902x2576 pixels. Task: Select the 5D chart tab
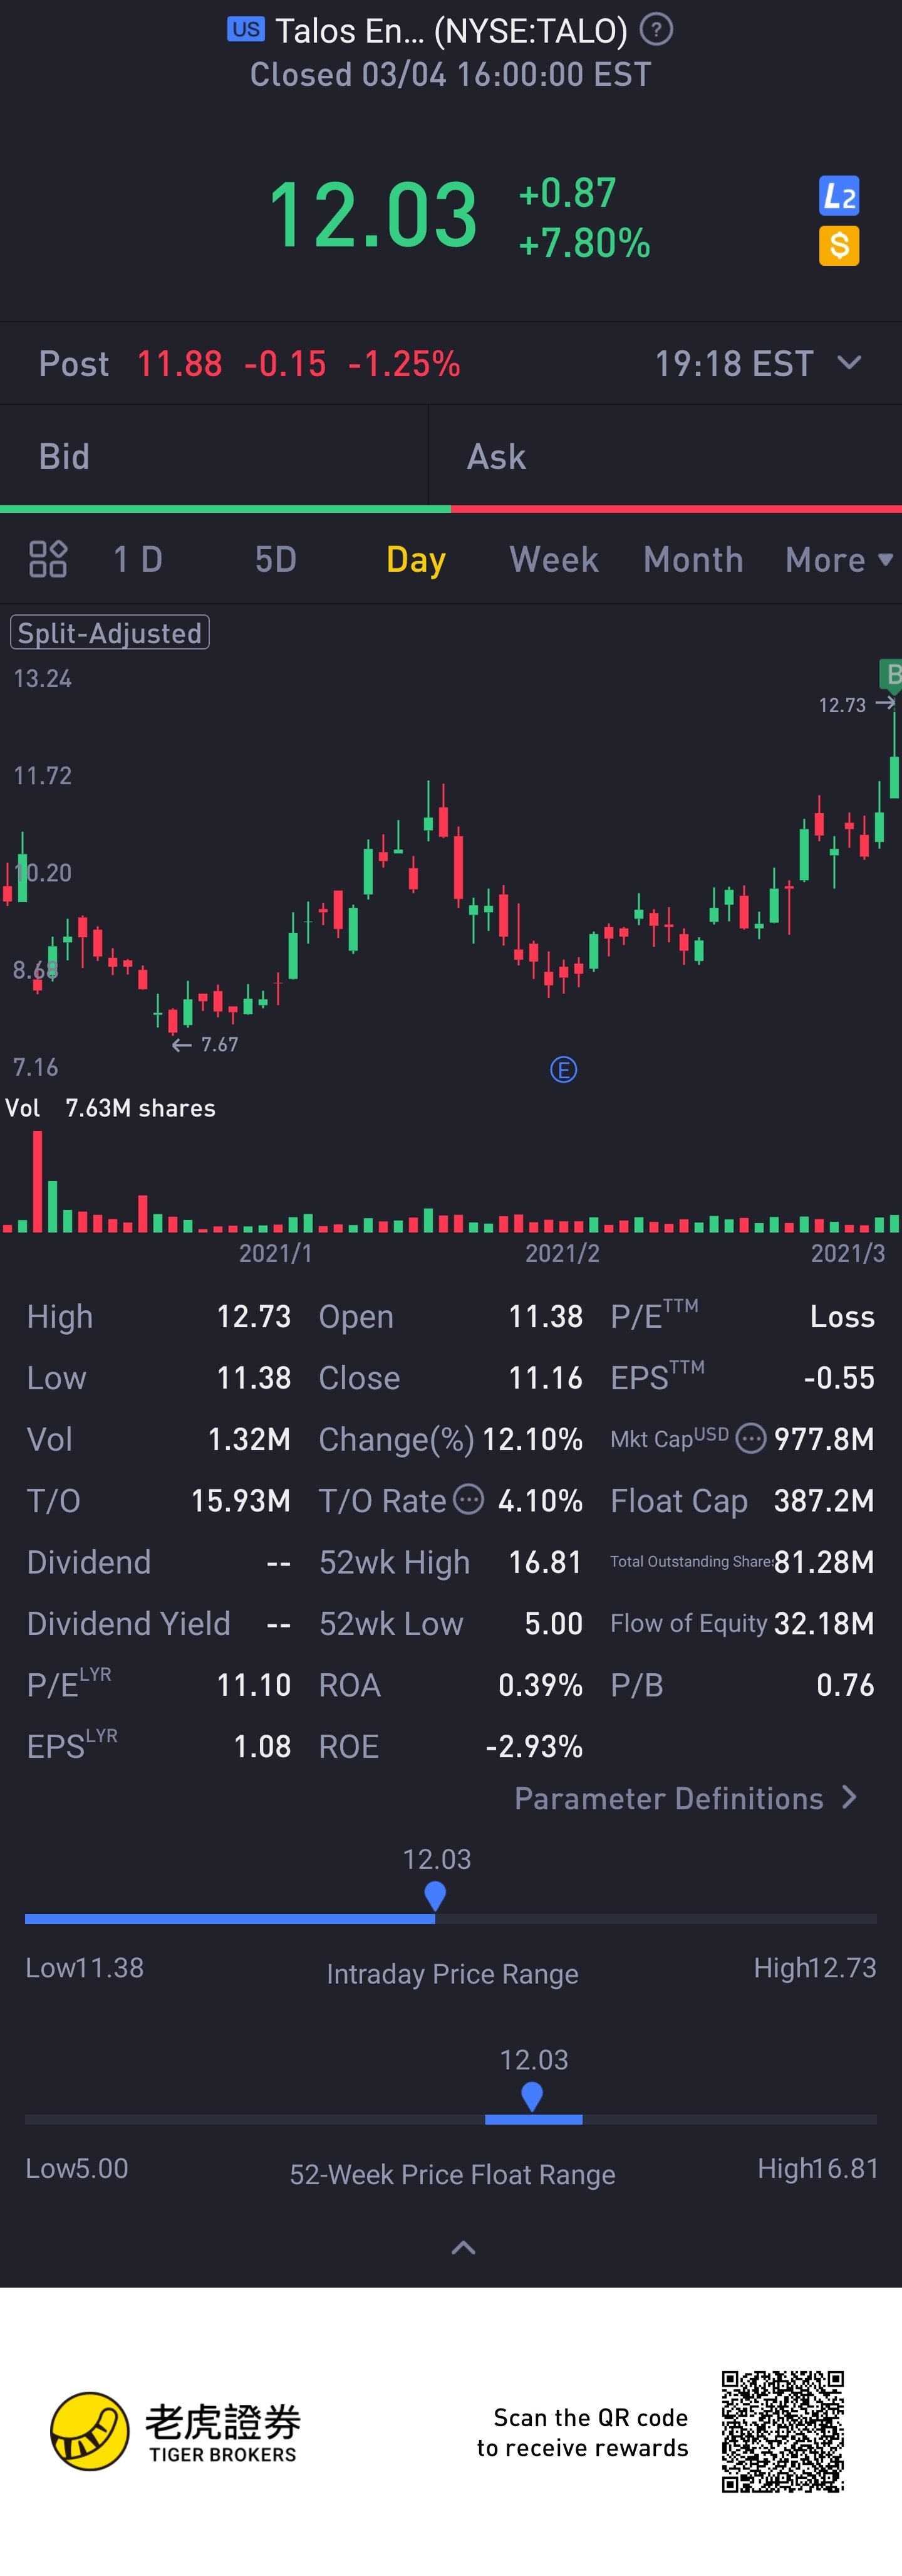[276, 560]
